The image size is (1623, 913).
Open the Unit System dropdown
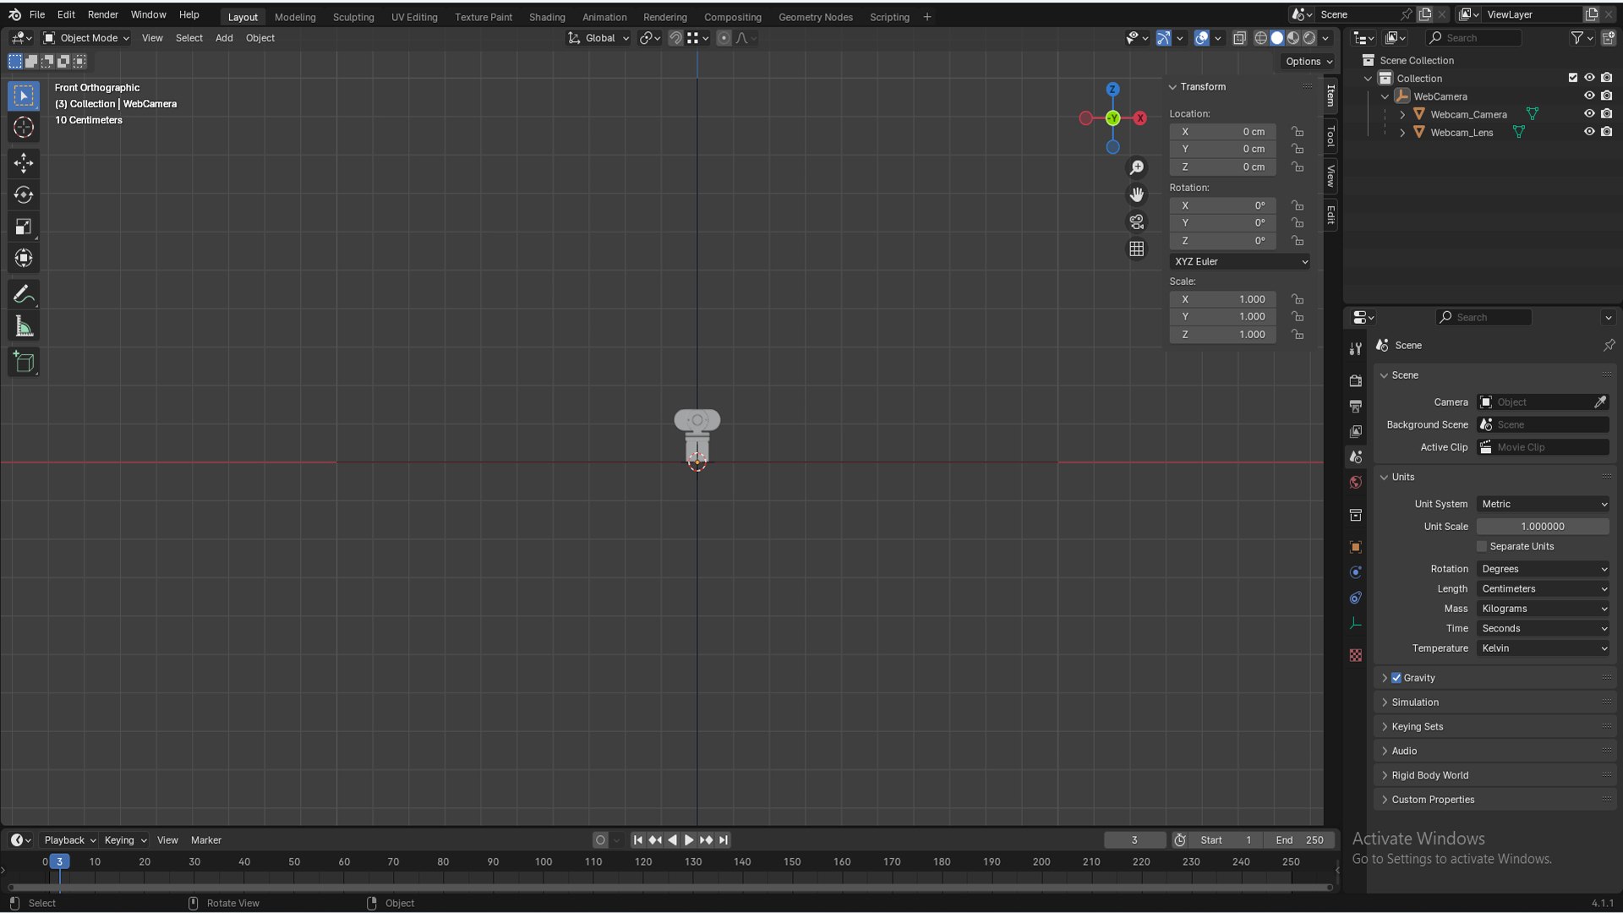pyautogui.click(x=1543, y=504)
